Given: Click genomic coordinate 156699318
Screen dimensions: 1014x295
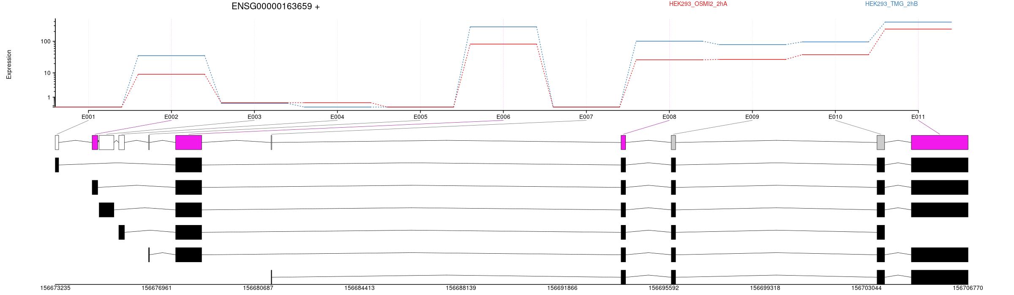Looking at the screenshot, I should (x=765, y=288).
